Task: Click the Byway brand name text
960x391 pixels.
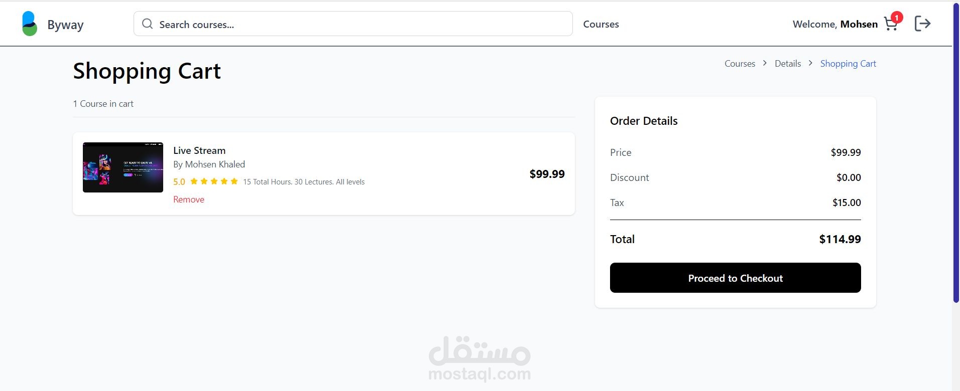Action: [x=65, y=25]
